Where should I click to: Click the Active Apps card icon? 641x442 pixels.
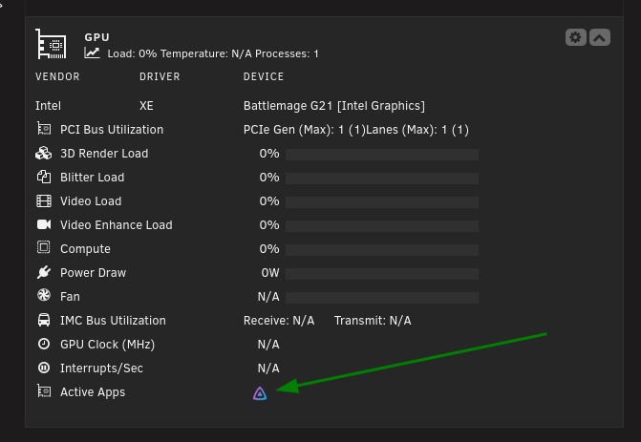44,391
